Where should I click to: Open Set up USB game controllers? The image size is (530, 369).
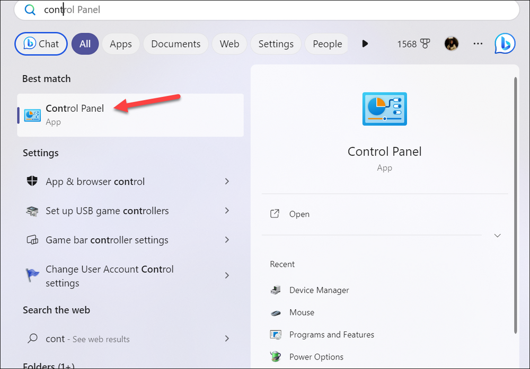[x=130, y=211]
